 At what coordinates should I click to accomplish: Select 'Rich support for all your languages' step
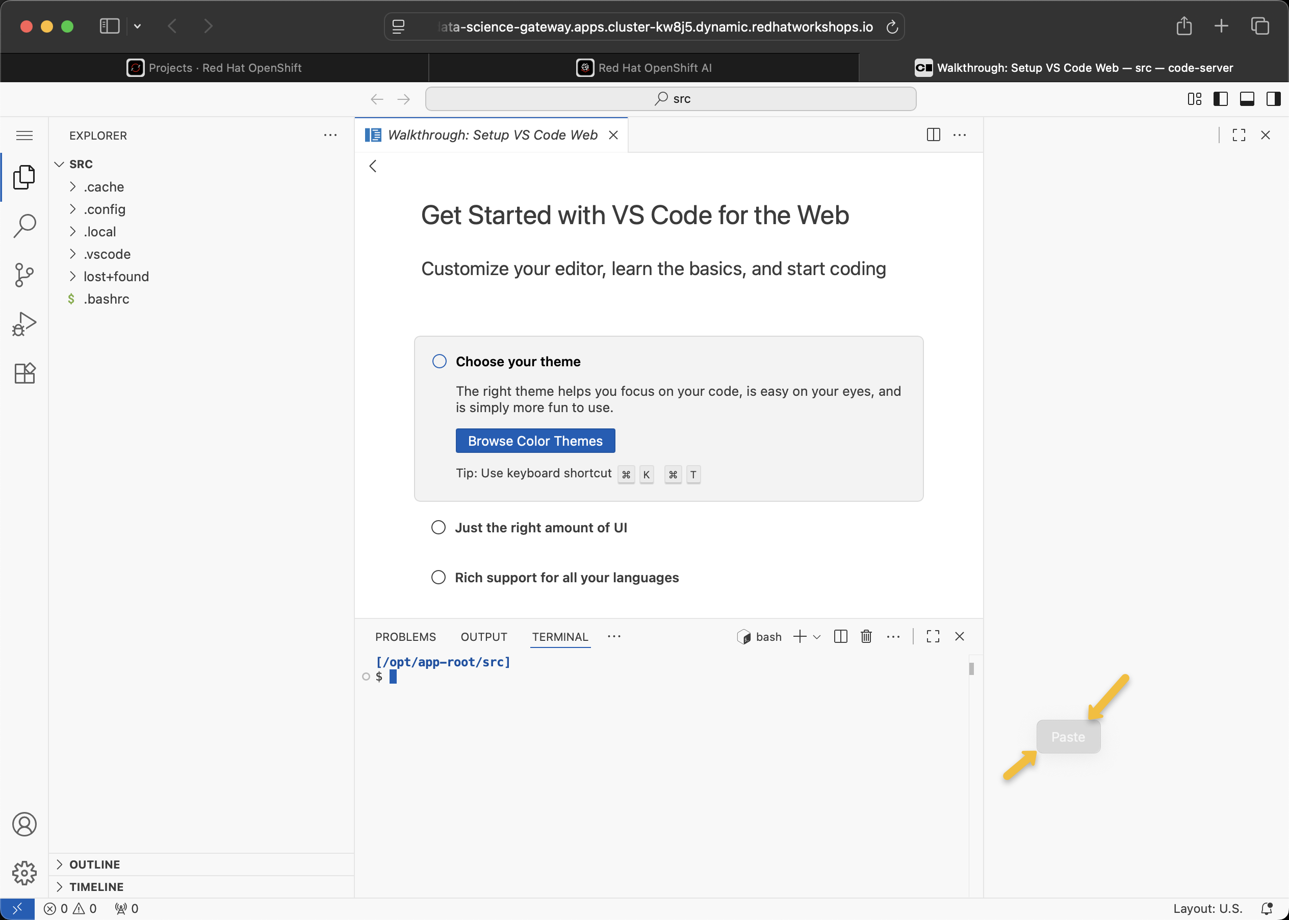566,577
